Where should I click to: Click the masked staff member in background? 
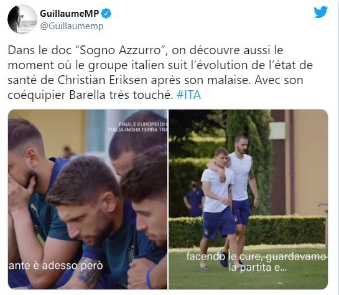pyautogui.click(x=194, y=199)
